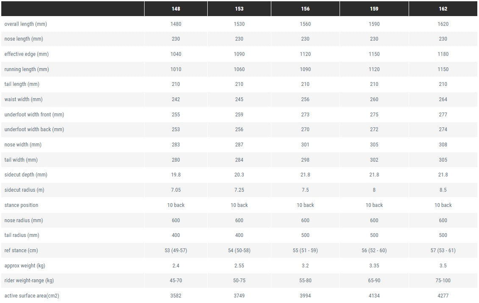Click the rider weight-range (kg) row label
The width and height of the screenshot is (479, 303).
pos(29,281)
